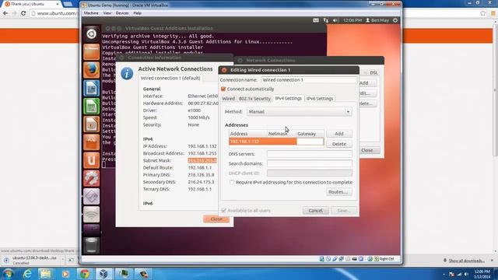Toggle Connect automatically checkbox
498x280 pixels.
click(x=223, y=89)
